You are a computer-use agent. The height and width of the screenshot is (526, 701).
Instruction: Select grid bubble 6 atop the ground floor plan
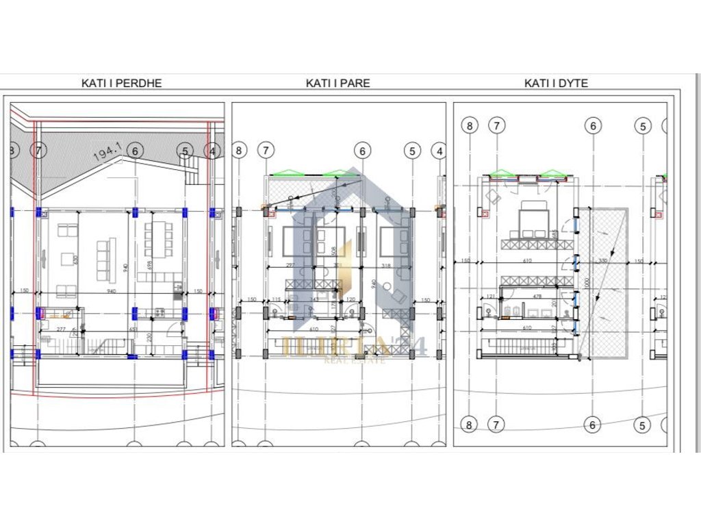(x=136, y=151)
